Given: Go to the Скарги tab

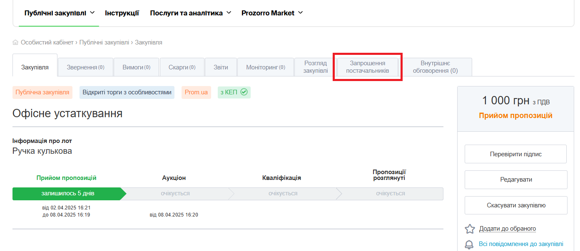Looking at the screenshot, I should [x=182, y=67].
